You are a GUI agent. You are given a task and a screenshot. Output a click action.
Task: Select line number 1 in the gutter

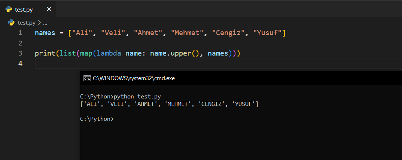[x=20, y=33]
